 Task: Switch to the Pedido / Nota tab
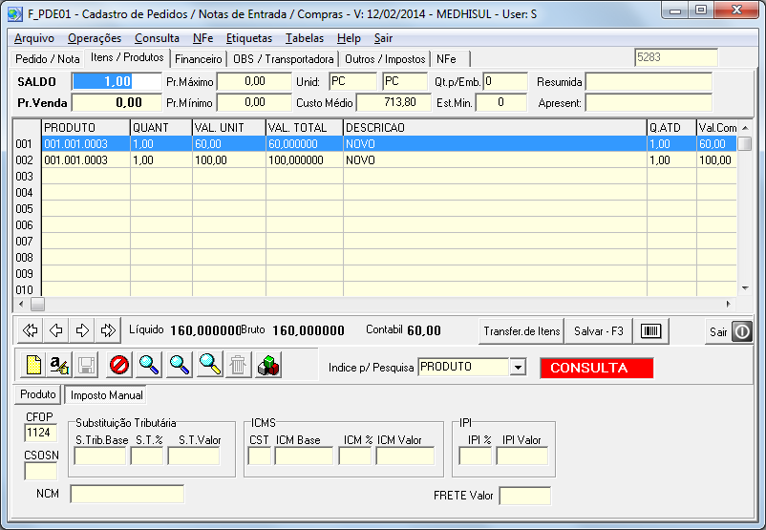click(48, 59)
